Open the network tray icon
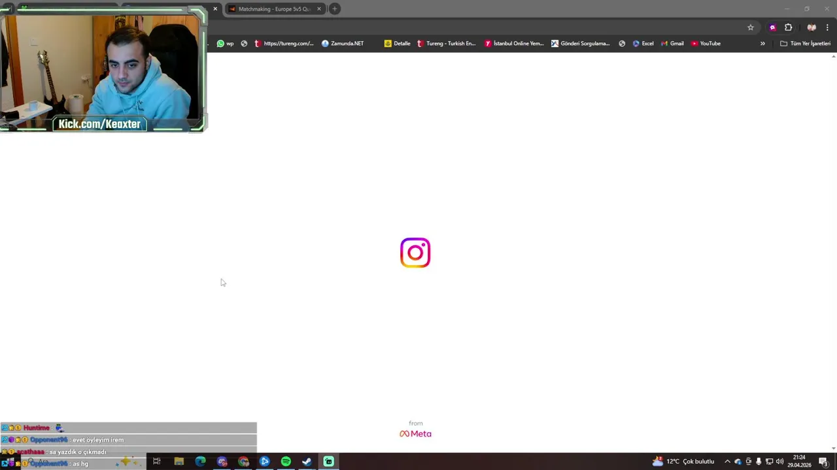 pos(769,462)
